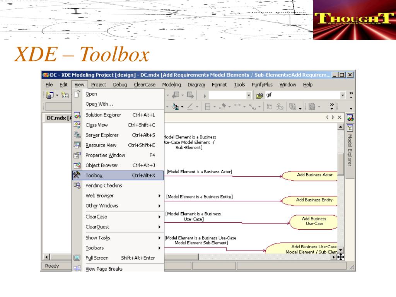
Task: Select Pending Checkins menu entry
Action: click(x=118, y=186)
